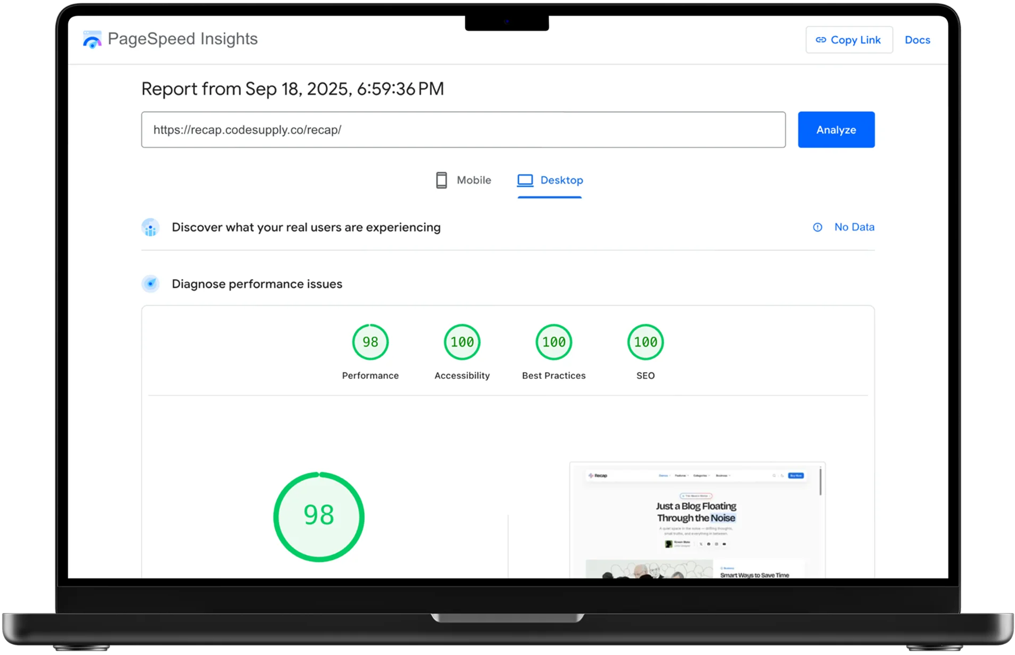
Task: Click the info icon beside No Data
Action: pyautogui.click(x=817, y=227)
